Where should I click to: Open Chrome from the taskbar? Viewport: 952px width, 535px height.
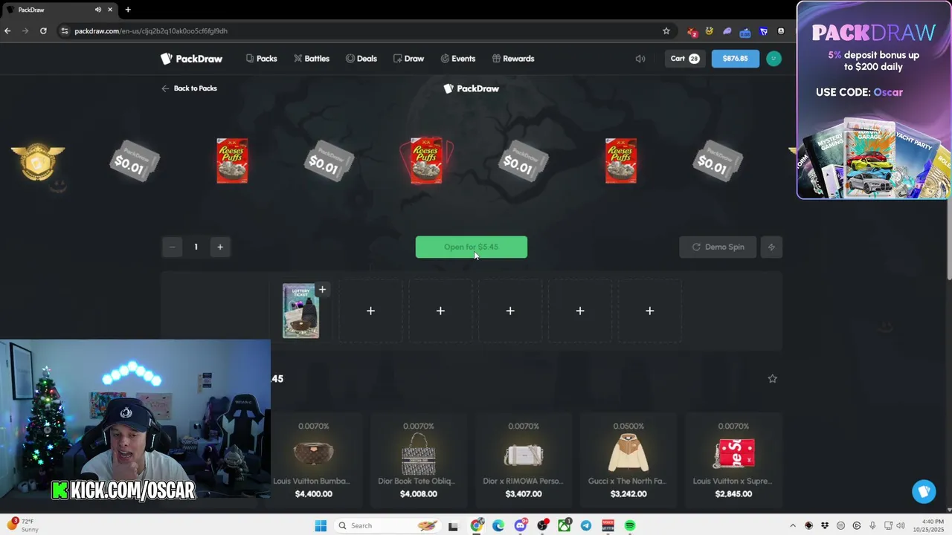click(x=477, y=525)
